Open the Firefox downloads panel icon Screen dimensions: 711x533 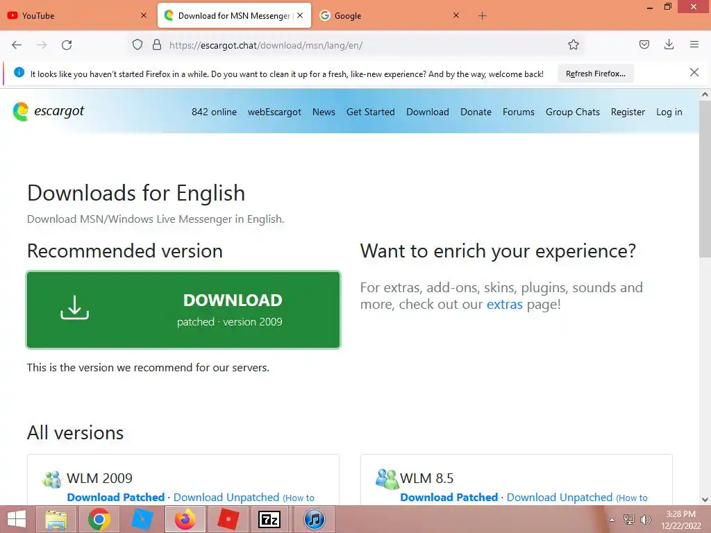(x=669, y=44)
